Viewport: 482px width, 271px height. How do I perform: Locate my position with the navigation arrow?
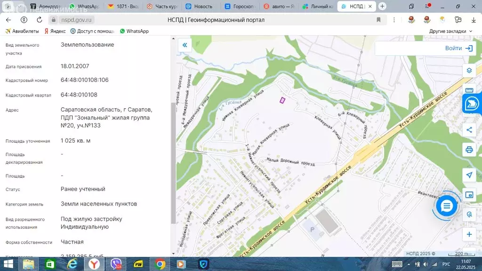(469, 175)
